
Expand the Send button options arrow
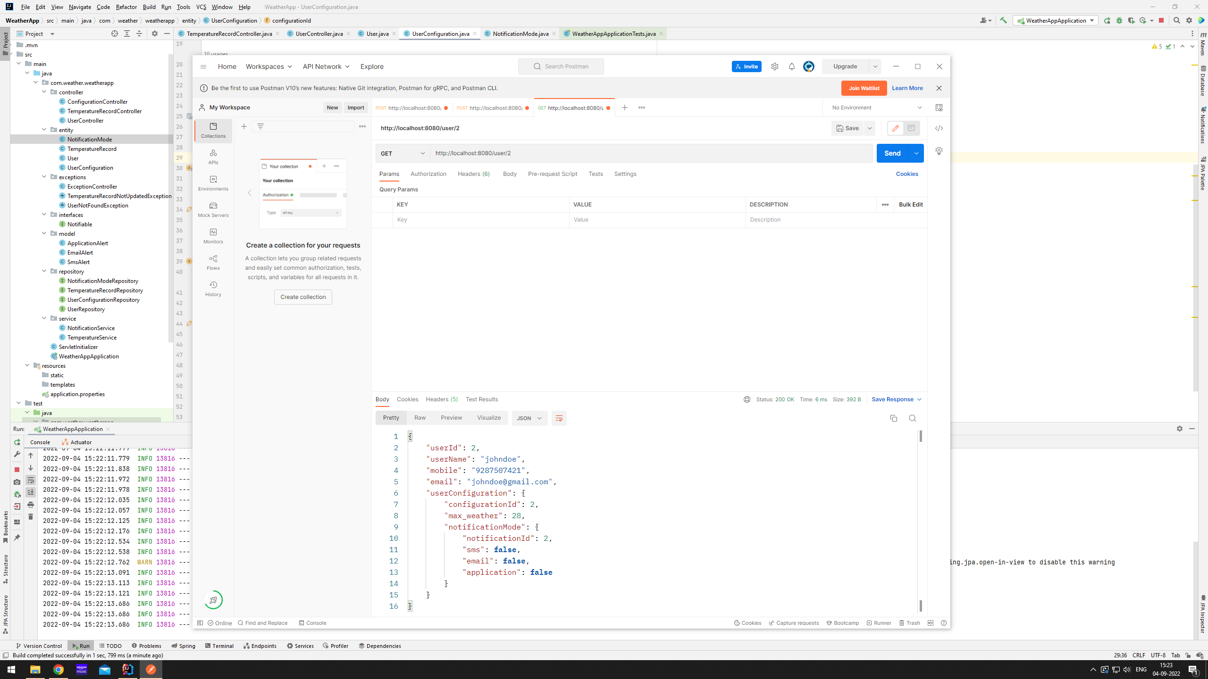[x=916, y=153]
